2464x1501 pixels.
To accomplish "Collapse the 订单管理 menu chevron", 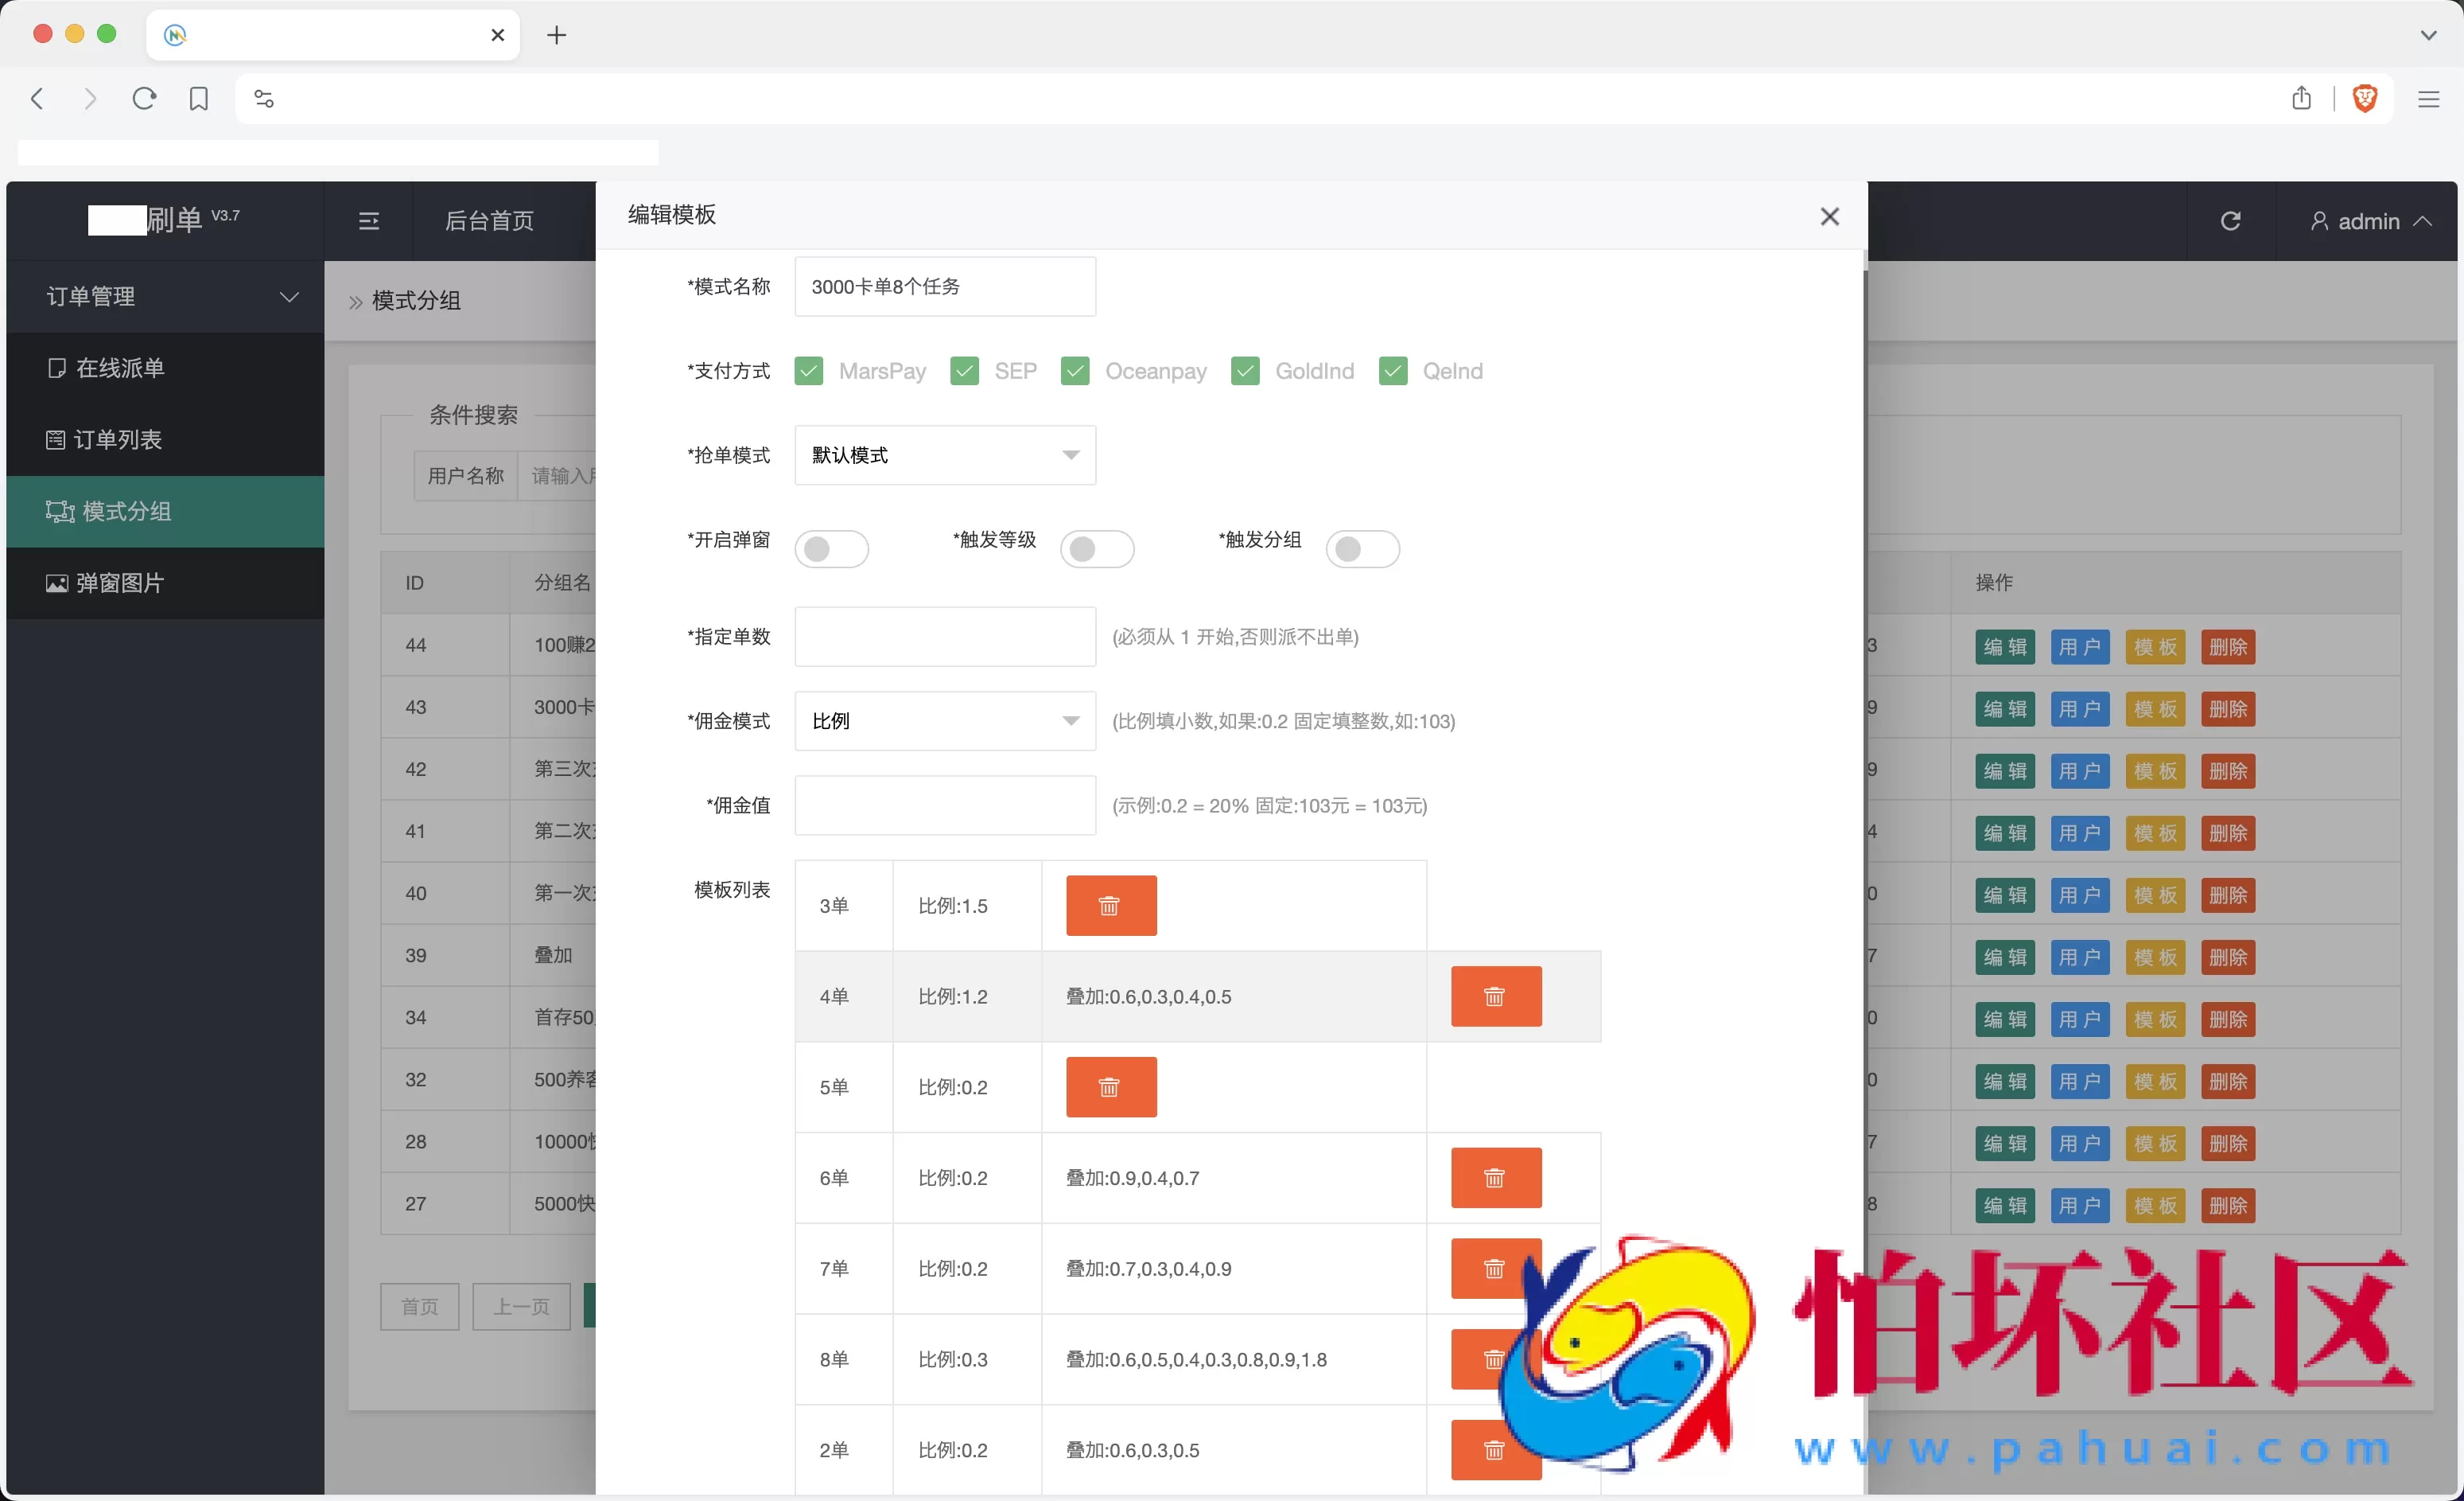I will click(x=289, y=296).
